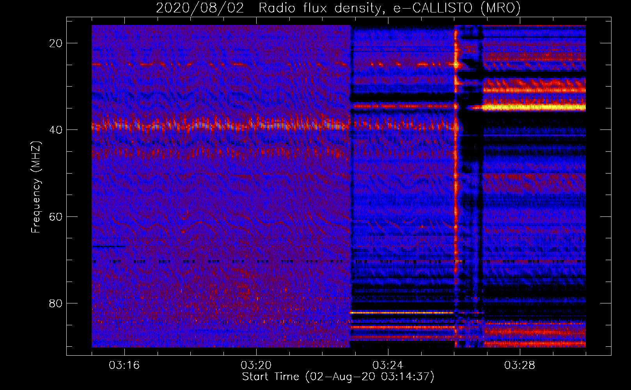
Task: Click the 'Start Time (02-Aug-20 03:14:37)' label
Action: [x=338, y=377]
